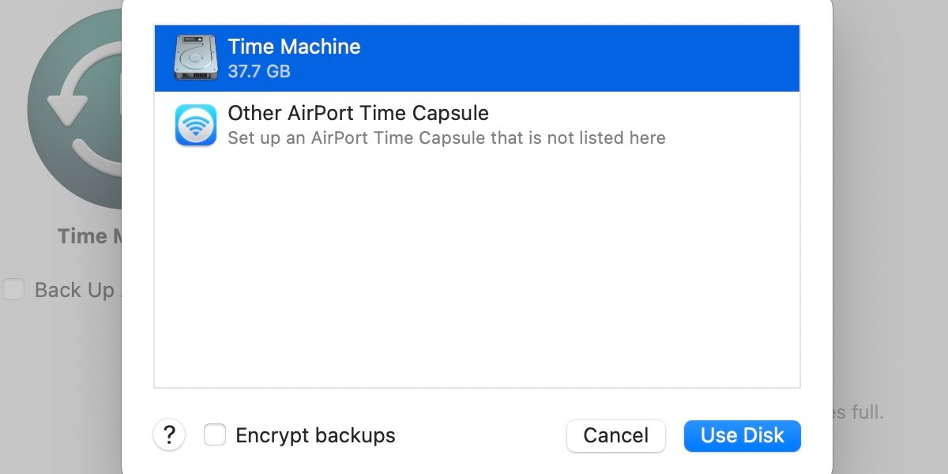The image size is (948, 474).
Task: Toggle Encrypt backups off after enabling
Action: click(x=214, y=435)
